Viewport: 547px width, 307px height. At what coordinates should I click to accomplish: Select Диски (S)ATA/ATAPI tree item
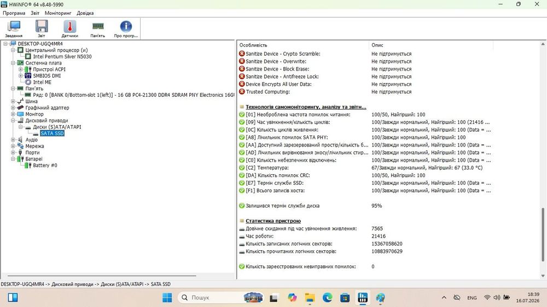(57, 127)
